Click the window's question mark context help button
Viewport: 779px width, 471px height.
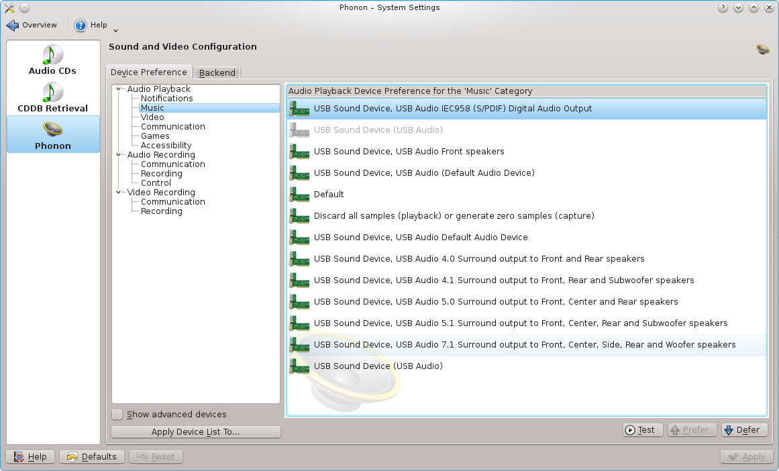(x=723, y=7)
